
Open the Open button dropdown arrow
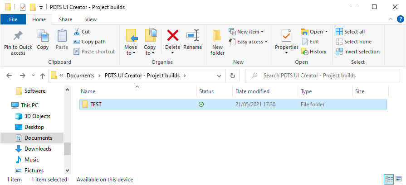pyautogui.click(x=326, y=32)
